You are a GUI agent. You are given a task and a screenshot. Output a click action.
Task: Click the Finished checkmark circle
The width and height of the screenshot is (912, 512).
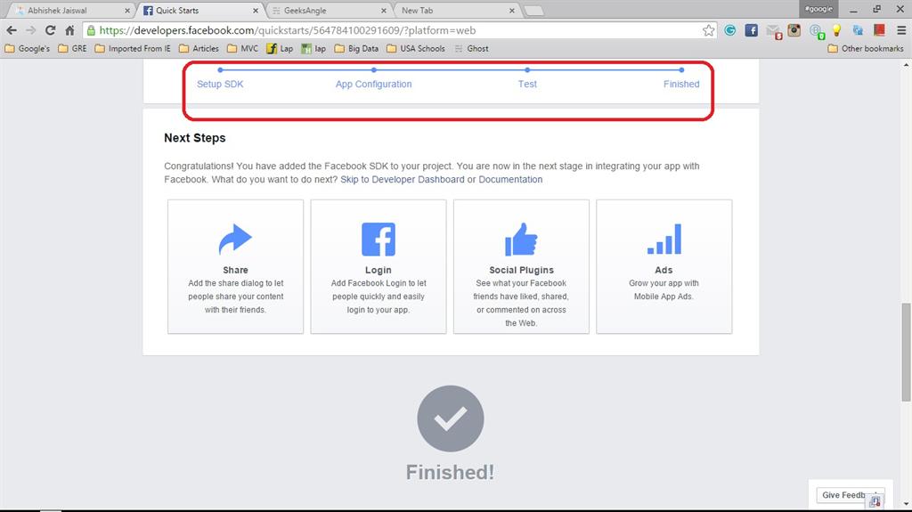450,419
